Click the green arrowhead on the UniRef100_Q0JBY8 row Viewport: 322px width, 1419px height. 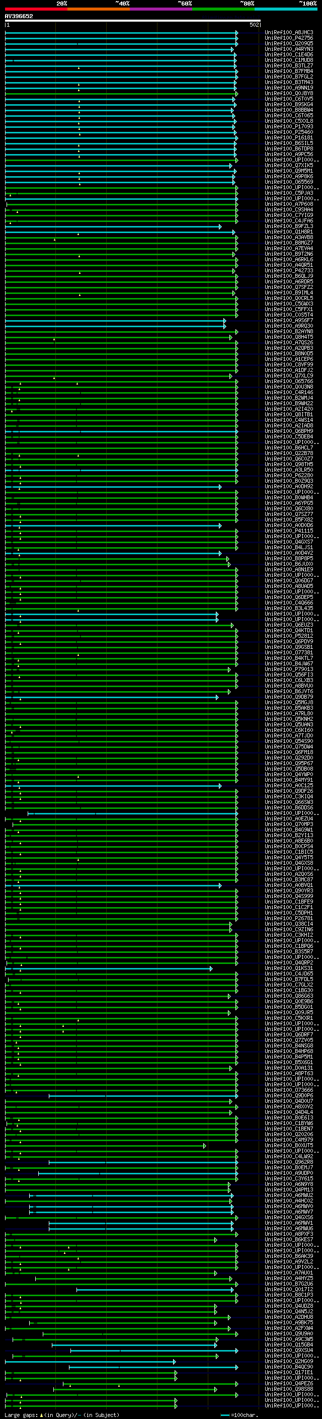point(236,94)
